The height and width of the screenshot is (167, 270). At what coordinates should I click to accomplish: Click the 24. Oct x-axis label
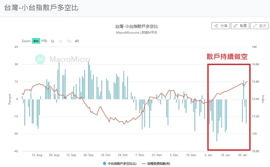pyautogui.click(x=123, y=155)
